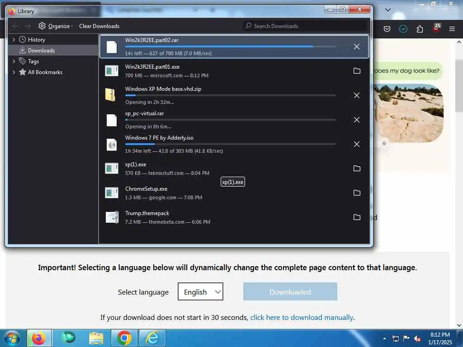Click the Win2k3R2EE.part01.exe file icon
Screen dimensions: 463x347
[112, 71]
